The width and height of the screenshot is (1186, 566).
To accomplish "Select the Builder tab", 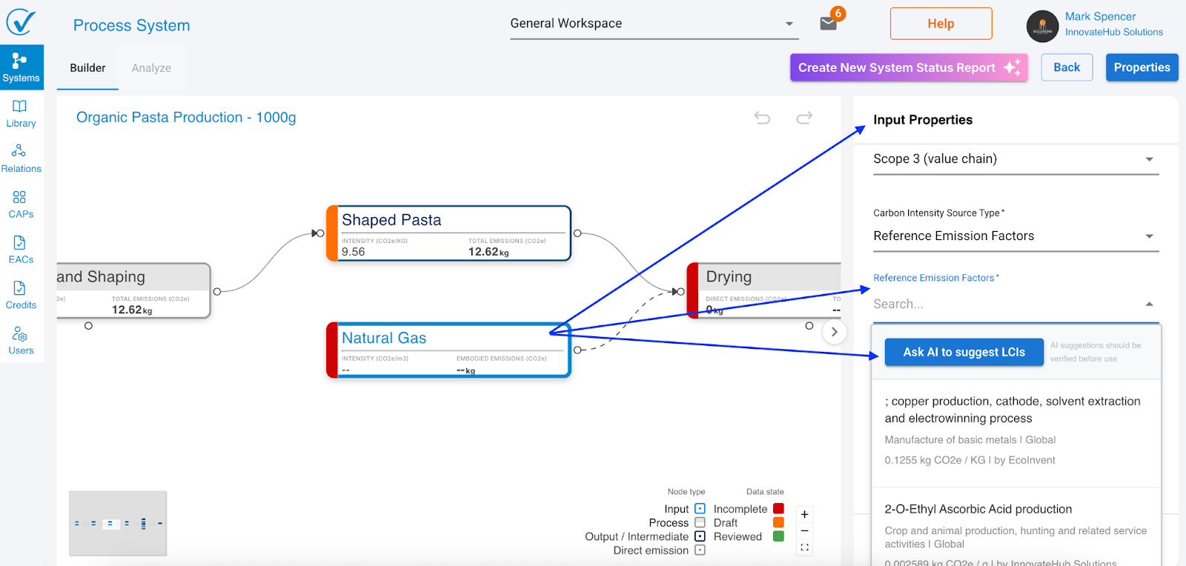I will click(87, 68).
